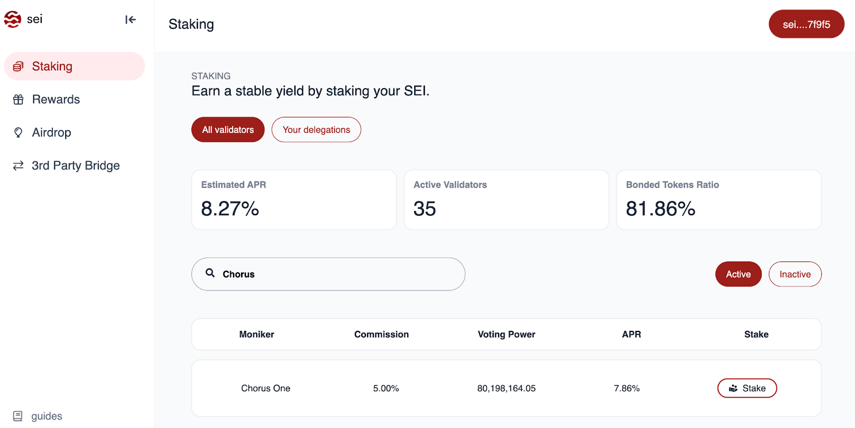Click the Airdrop lightbulb icon
Viewport: 855px width, 428px height.
(18, 132)
